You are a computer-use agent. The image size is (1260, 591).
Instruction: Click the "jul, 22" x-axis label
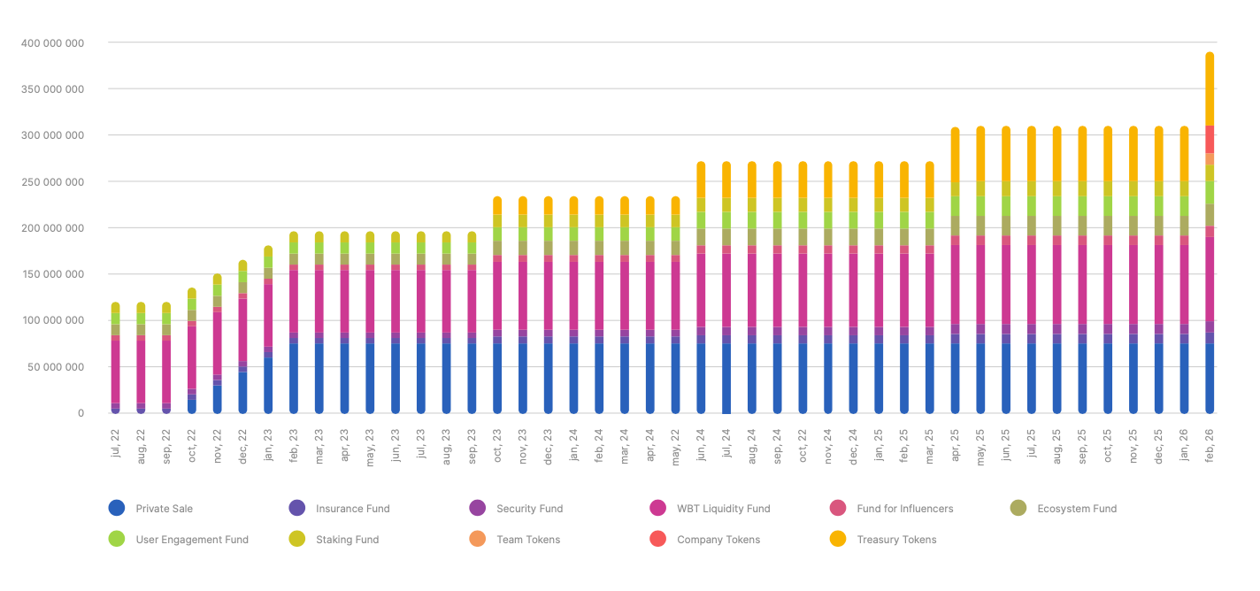click(116, 442)
